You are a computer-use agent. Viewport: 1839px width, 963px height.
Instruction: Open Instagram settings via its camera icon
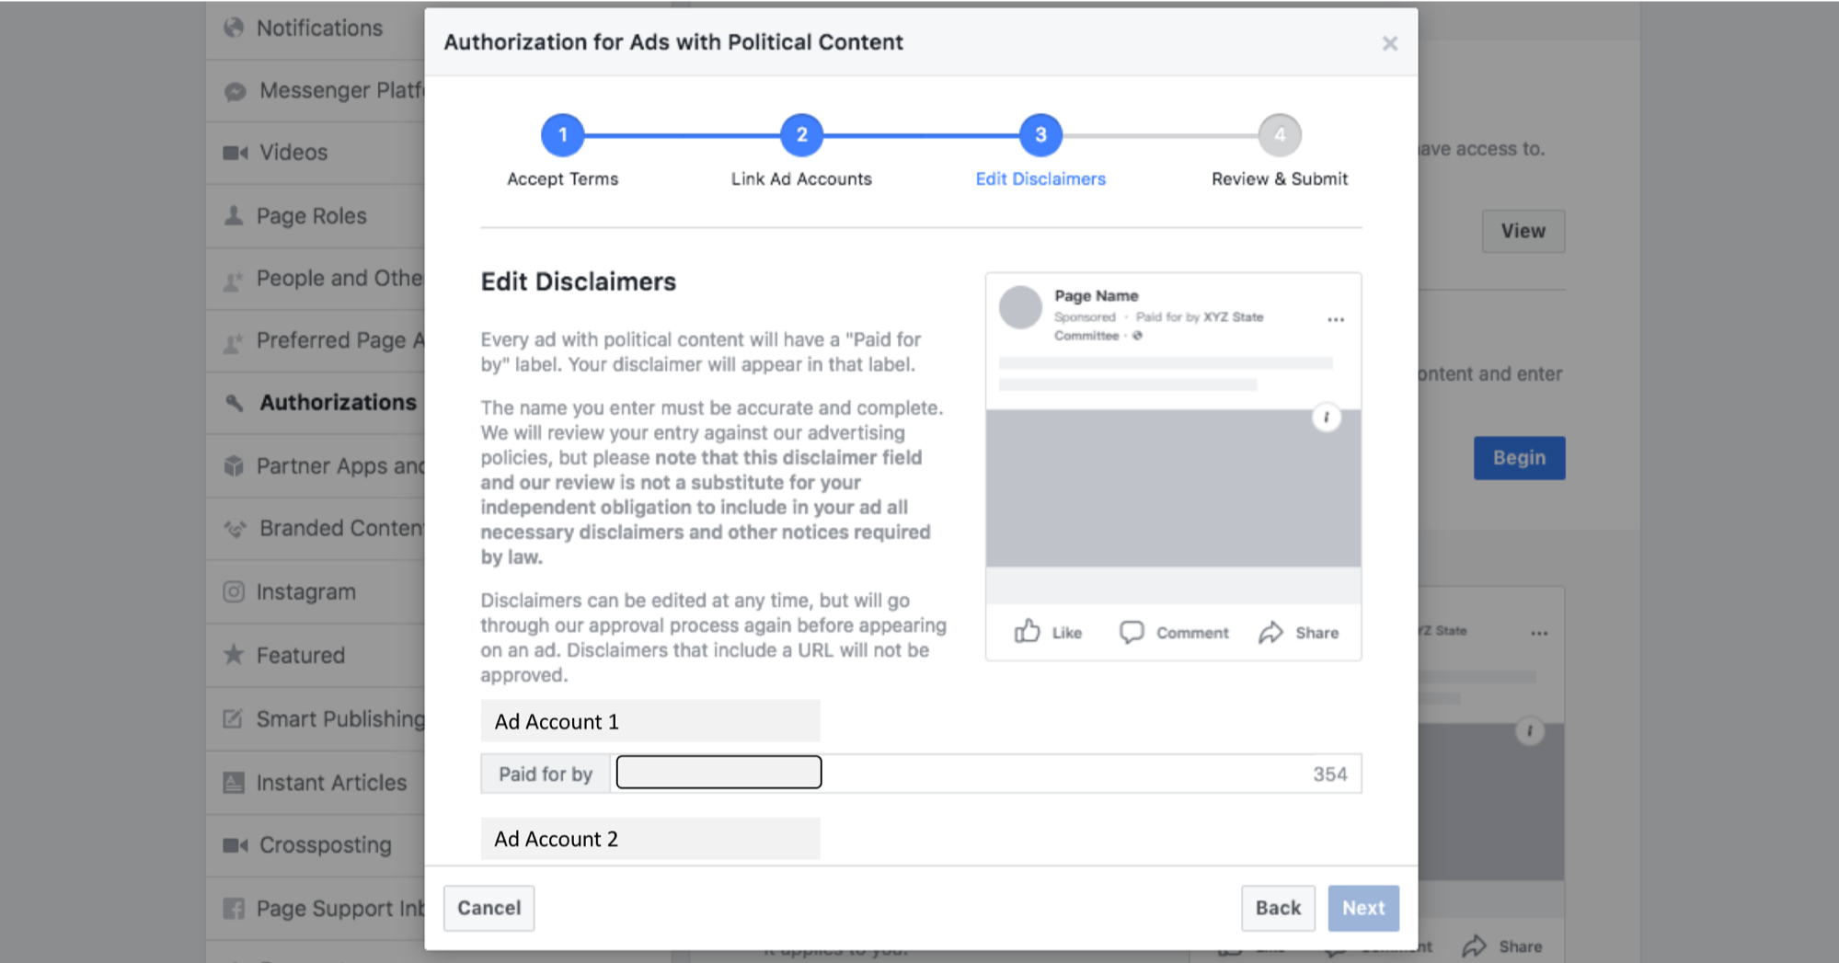pyautogui.click(x=234, y=591)
